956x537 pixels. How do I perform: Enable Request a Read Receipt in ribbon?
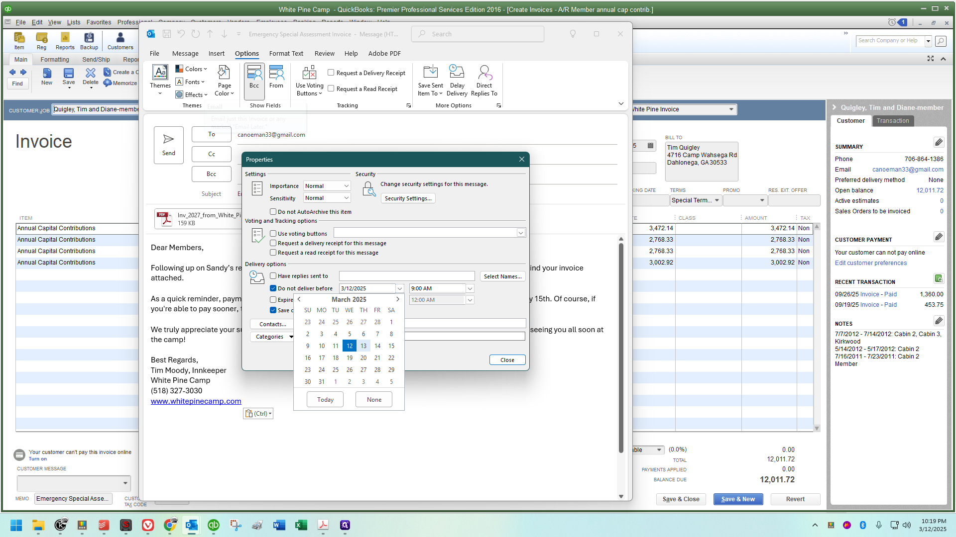pyautogui.click(x=331, y=89)
